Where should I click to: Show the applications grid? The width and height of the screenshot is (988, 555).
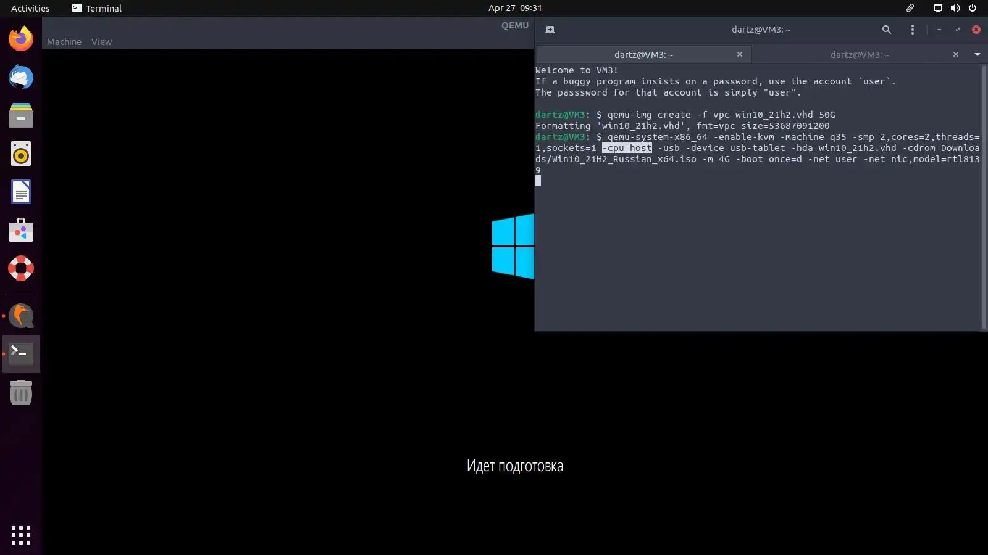click(21, 535)
